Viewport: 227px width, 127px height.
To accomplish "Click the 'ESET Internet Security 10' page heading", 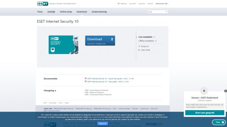I will [58, 21].
